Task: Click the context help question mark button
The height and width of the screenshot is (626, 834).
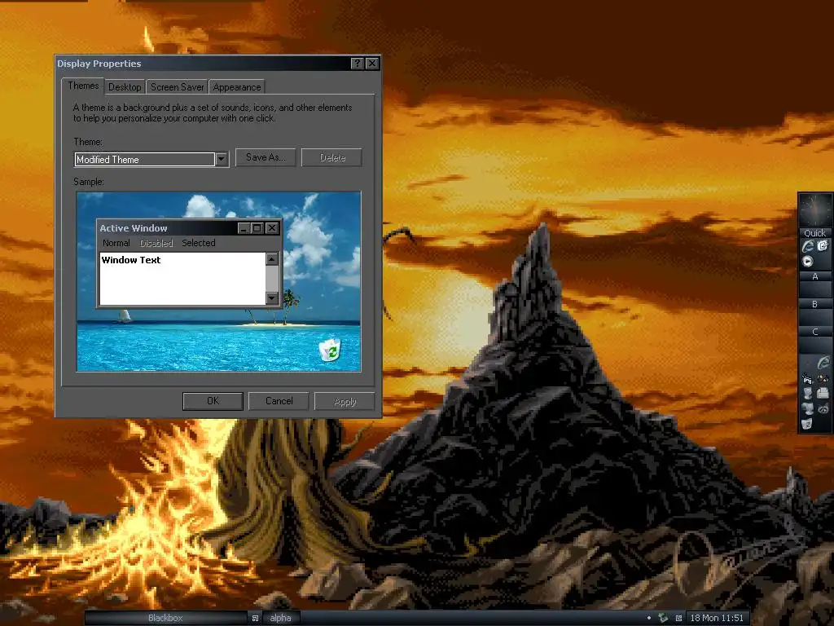Action: tap(358, 64)
